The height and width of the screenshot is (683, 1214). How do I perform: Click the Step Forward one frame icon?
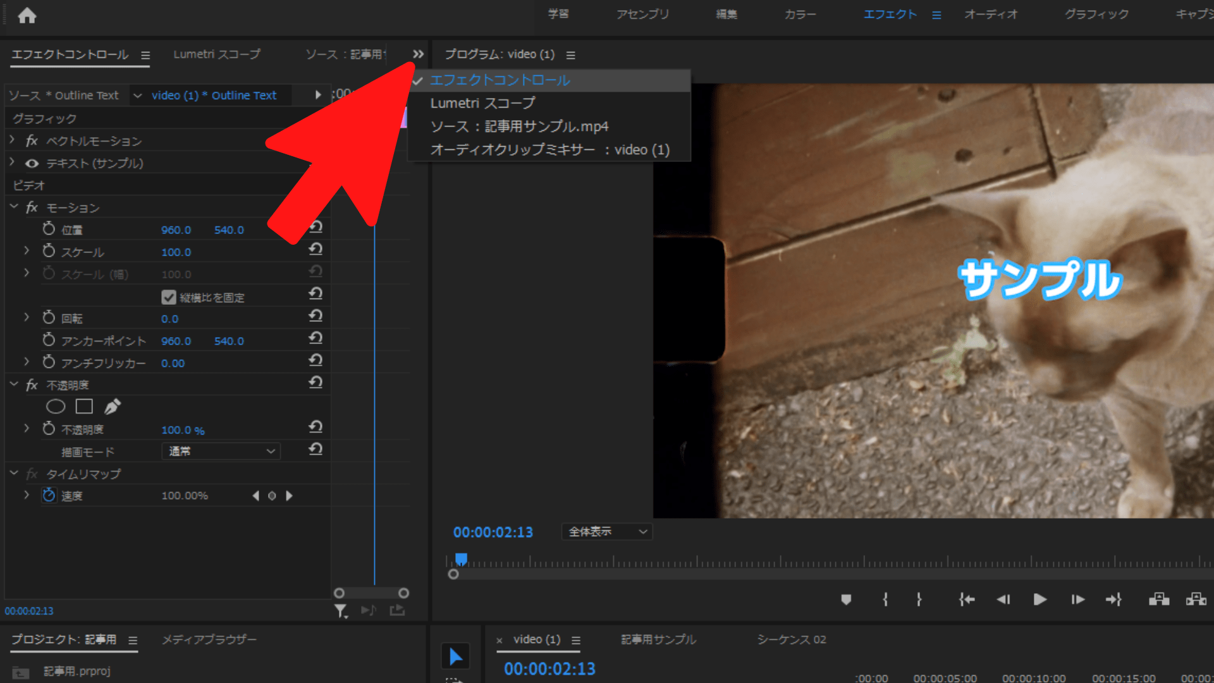point(1077,600)
